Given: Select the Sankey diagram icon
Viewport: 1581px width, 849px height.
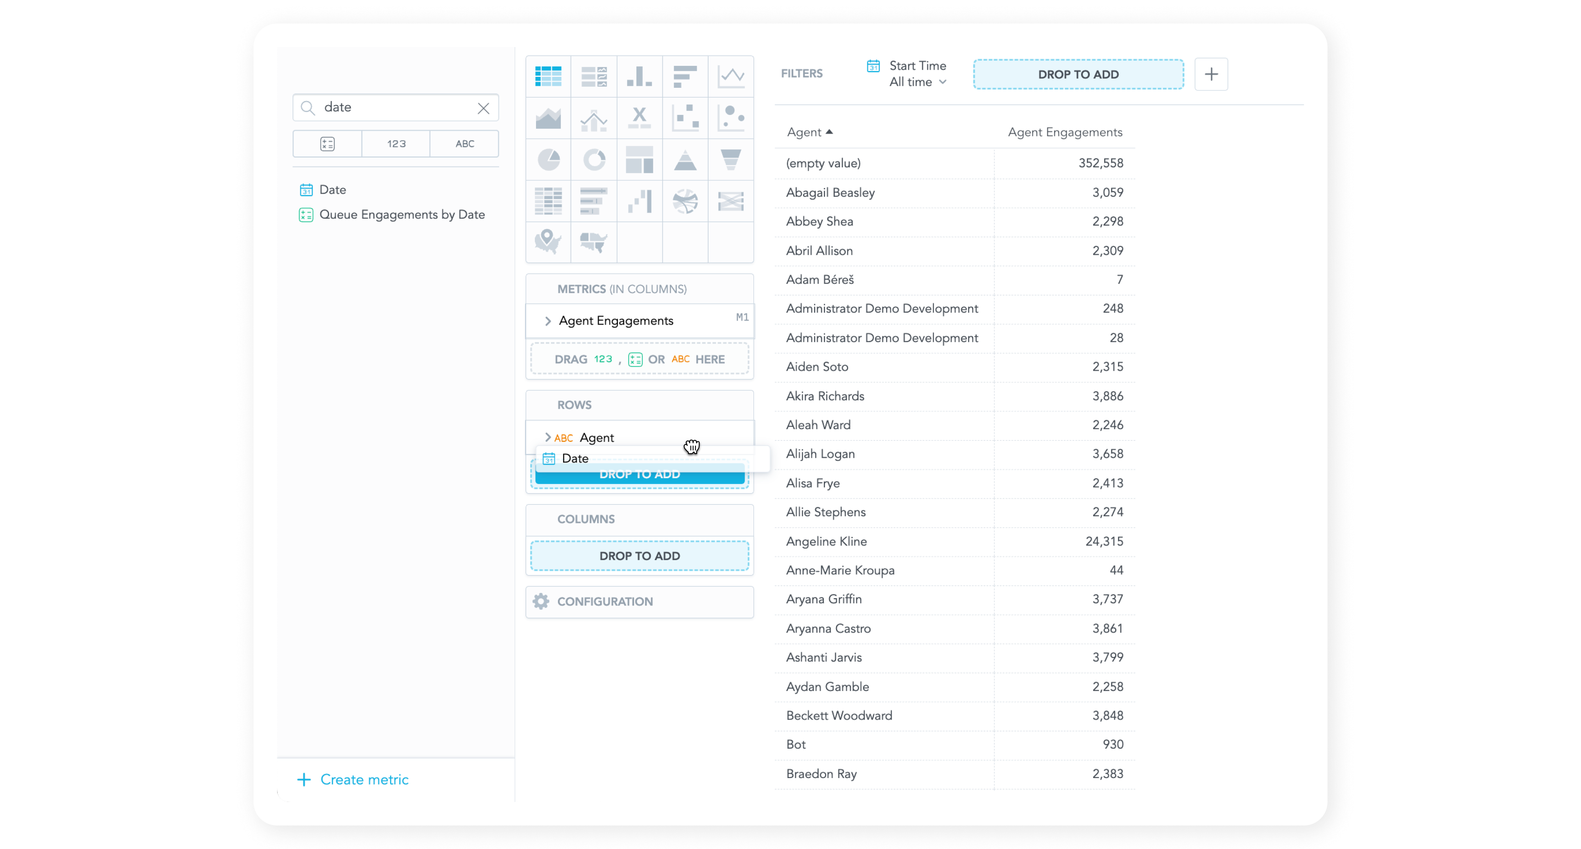Looking at the screenshot, I should click(x=731, y=201).
